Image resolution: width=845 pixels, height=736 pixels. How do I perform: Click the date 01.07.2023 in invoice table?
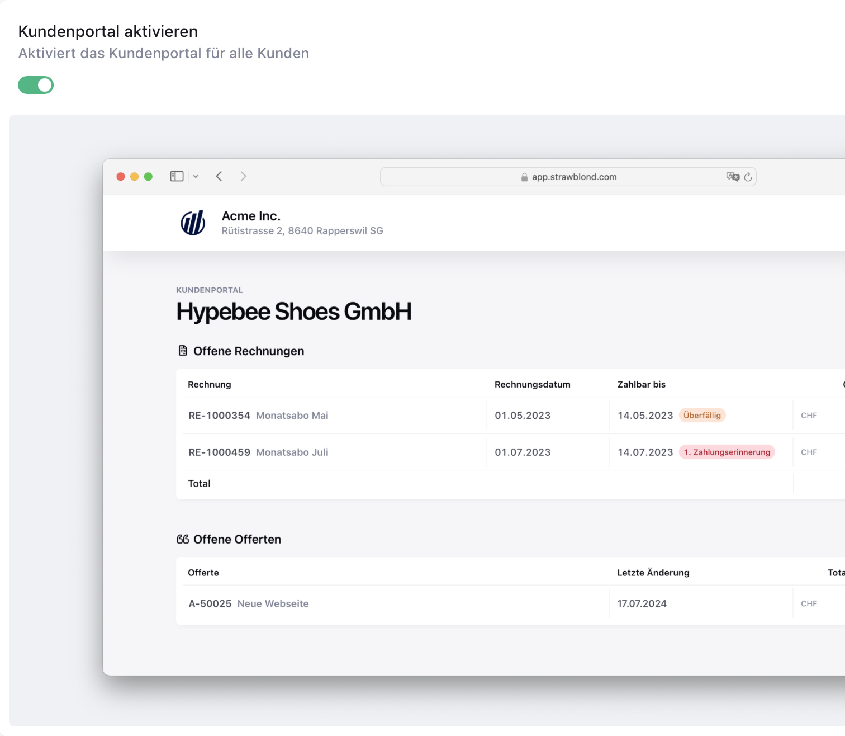pyautogui.click(x=523, y=452)
